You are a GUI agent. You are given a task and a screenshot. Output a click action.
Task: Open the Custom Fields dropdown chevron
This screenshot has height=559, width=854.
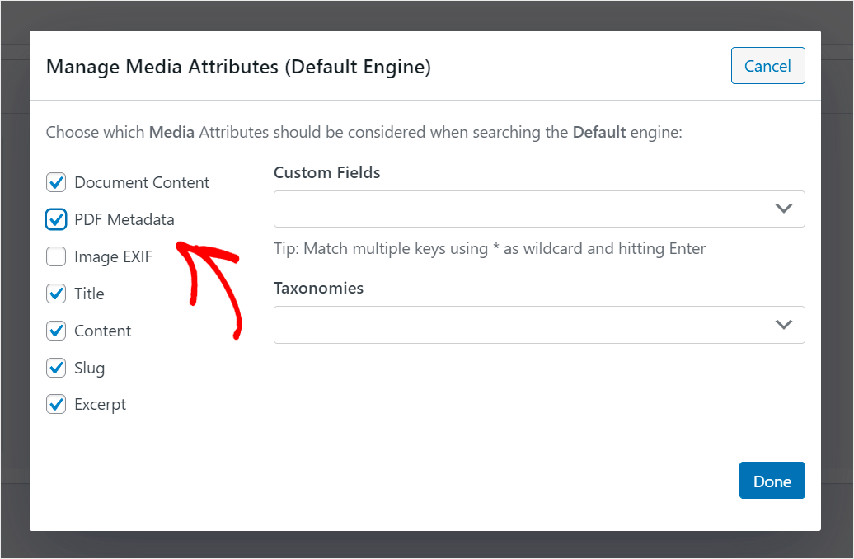pyautogui.click(x=783, y=209)
